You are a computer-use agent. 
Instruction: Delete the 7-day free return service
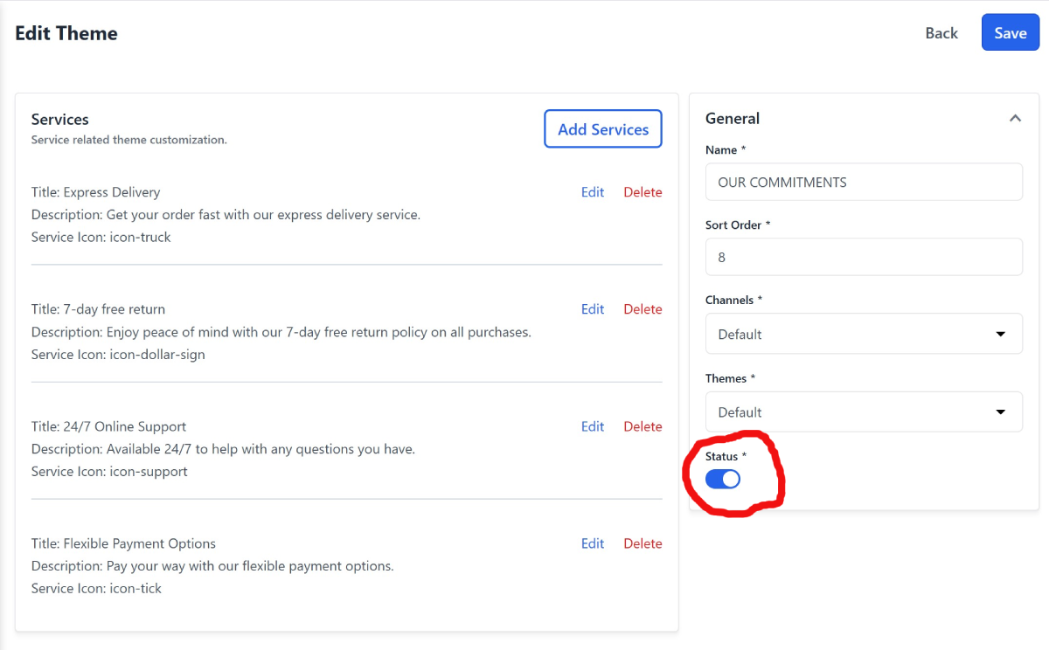point(643,309)
